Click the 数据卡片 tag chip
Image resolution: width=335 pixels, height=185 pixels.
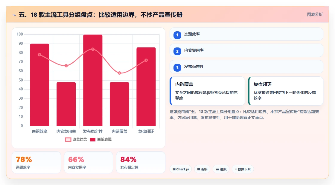point(243,169)
